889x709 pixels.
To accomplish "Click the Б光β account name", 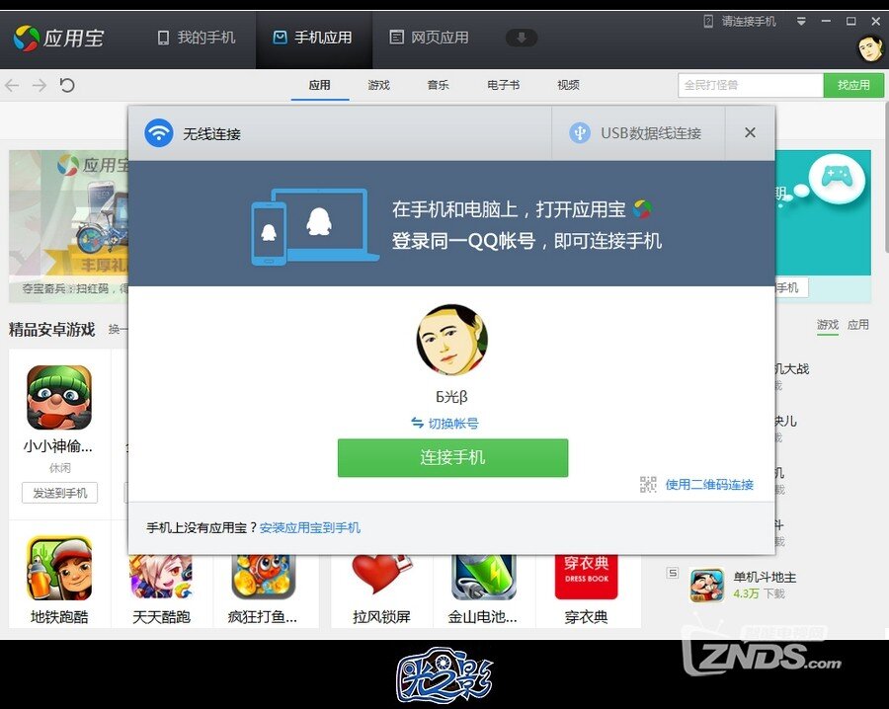I will [x=451, y=397].
